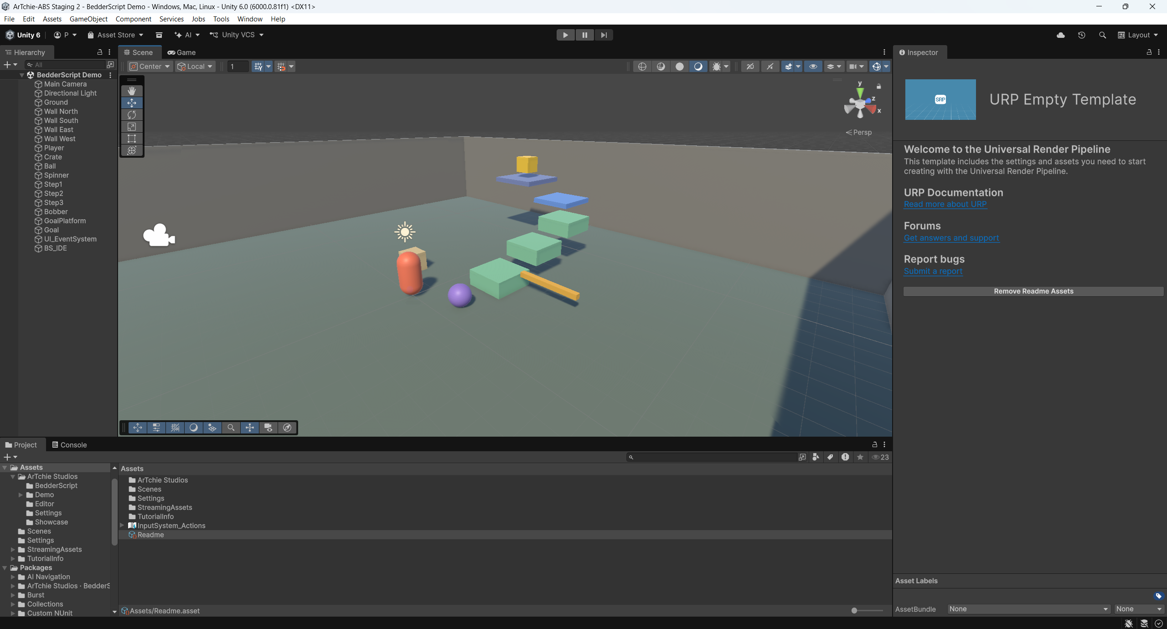Screen dimensions: 1167x629
Task: Click the Favorites star icon in Project
Action: click(x=860, y=457)
